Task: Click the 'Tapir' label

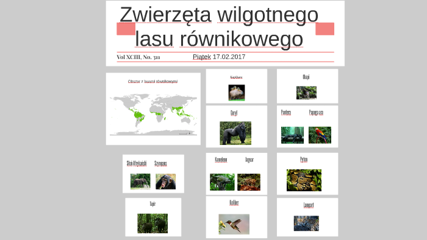Action: click(x=152, y=204)
